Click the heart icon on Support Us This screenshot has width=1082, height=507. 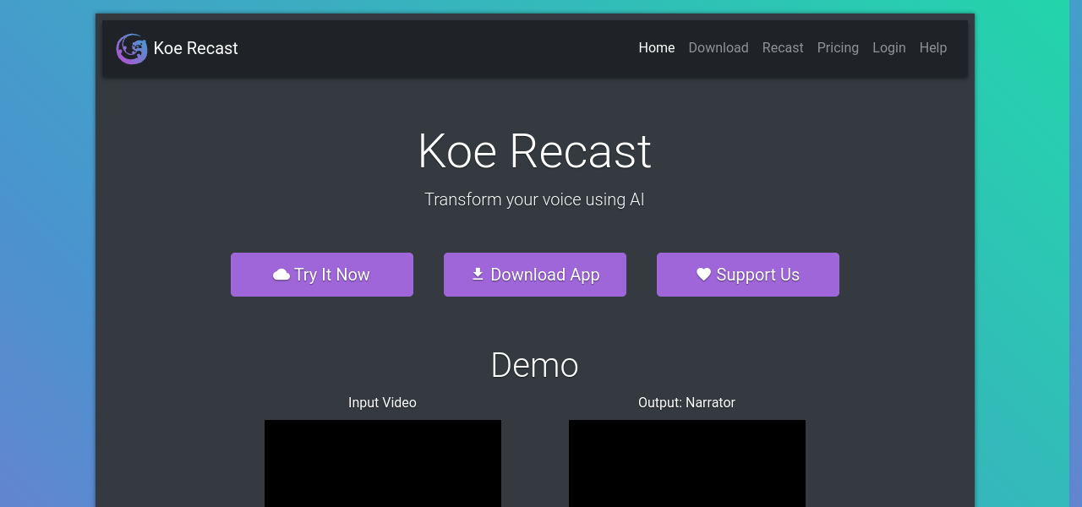tap(703, 274)
